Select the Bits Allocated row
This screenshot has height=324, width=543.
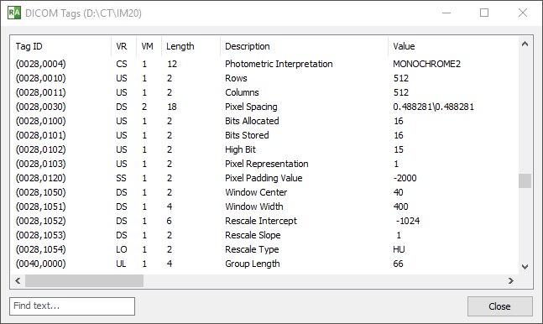264,121
